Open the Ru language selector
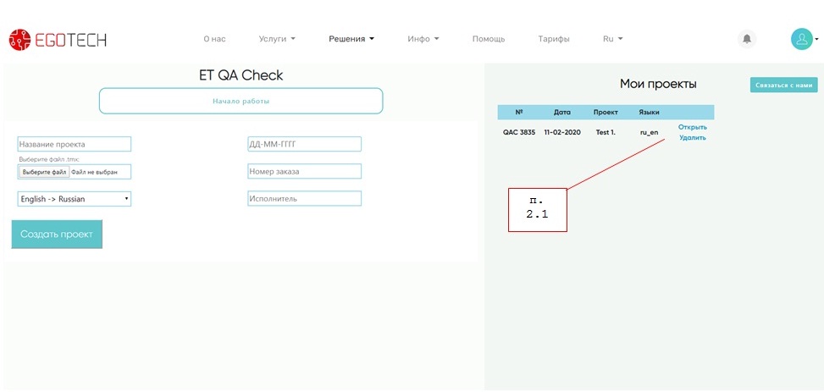The height and width of the screenshot is (392, 824). [x=612, y=39]
